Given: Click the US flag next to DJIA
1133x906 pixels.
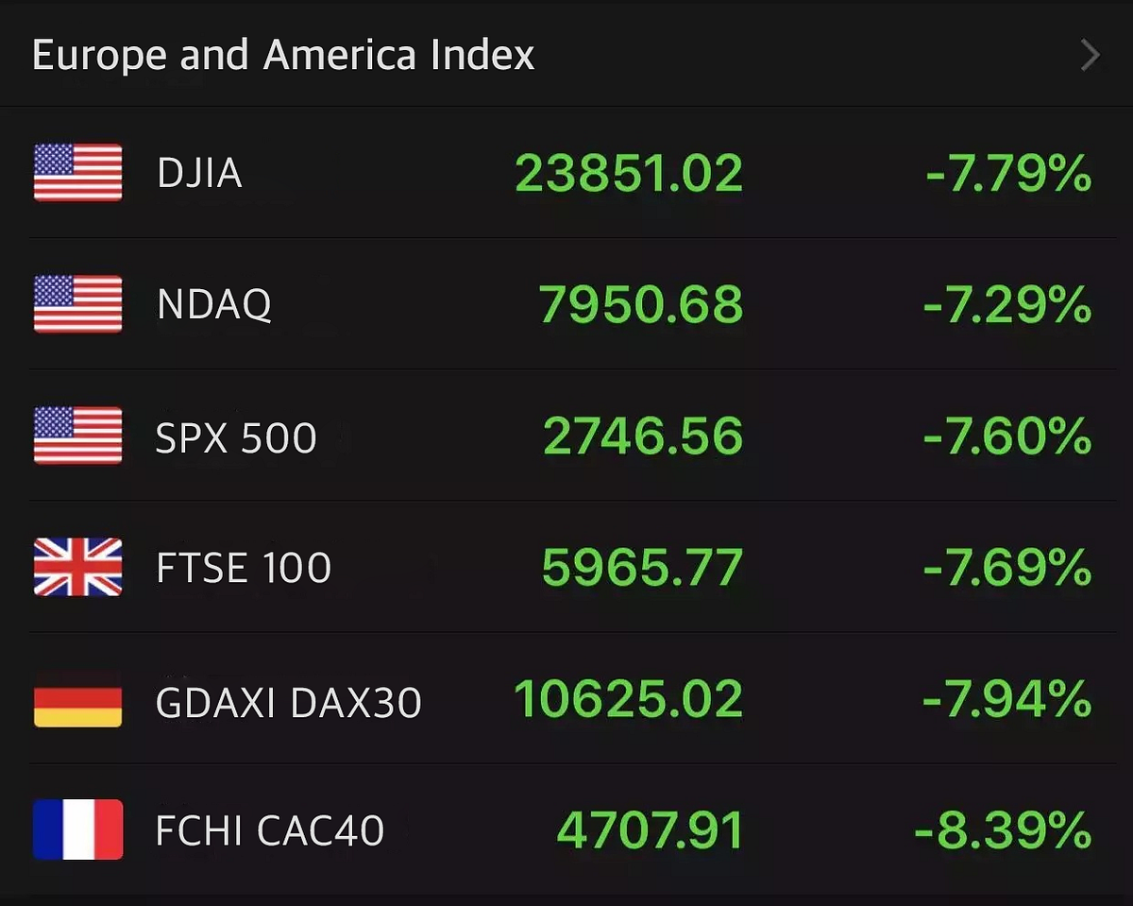Looking at the screenshot, I should pos(77,172).
